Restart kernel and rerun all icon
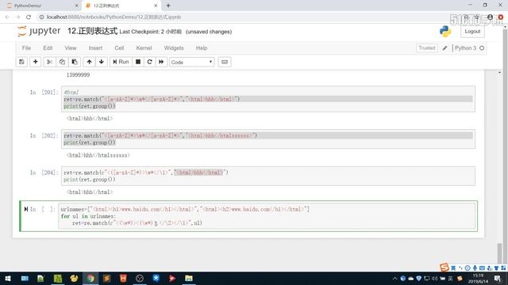The image size is (508, 285). [161, 62]
